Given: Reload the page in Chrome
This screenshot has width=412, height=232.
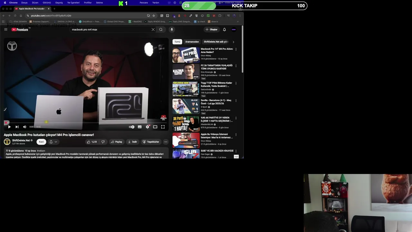Looking at the screenshot, I should point(15,15).
